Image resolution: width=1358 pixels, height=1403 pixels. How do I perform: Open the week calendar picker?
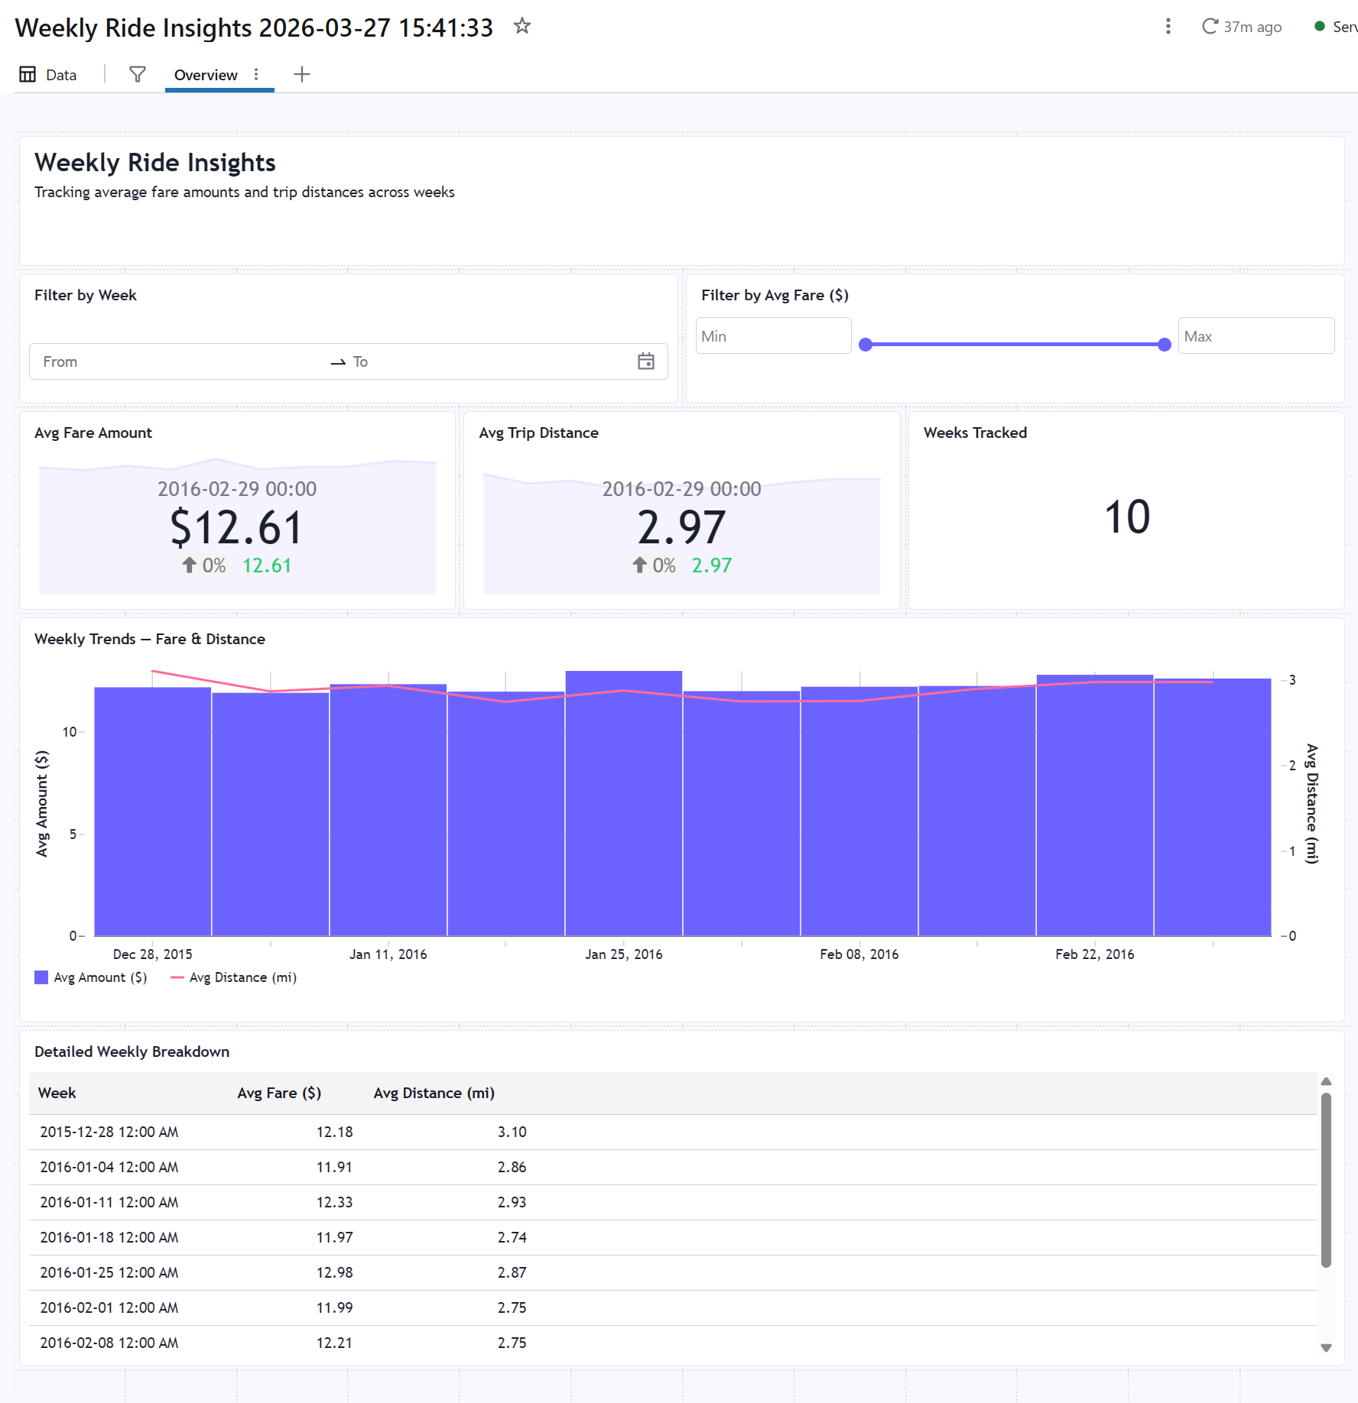[646, 361]
